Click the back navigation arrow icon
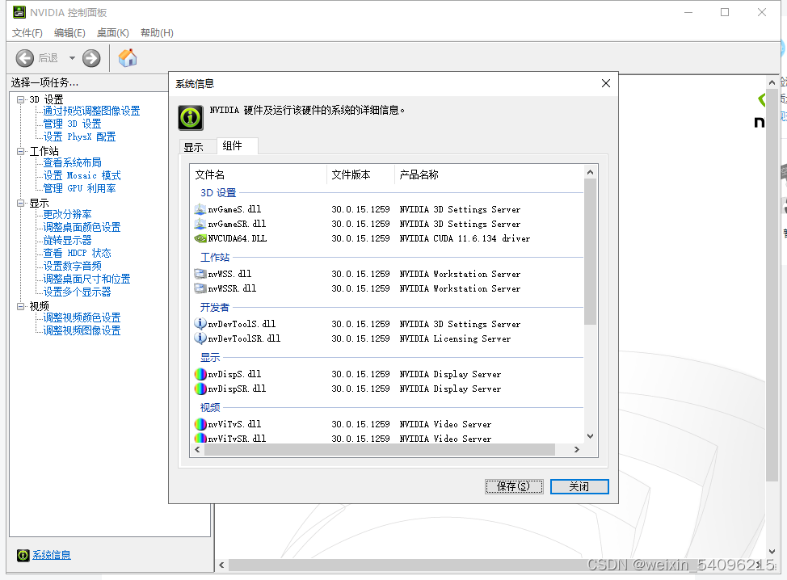The height and width of the screenshot is (580, 787). 24,57
